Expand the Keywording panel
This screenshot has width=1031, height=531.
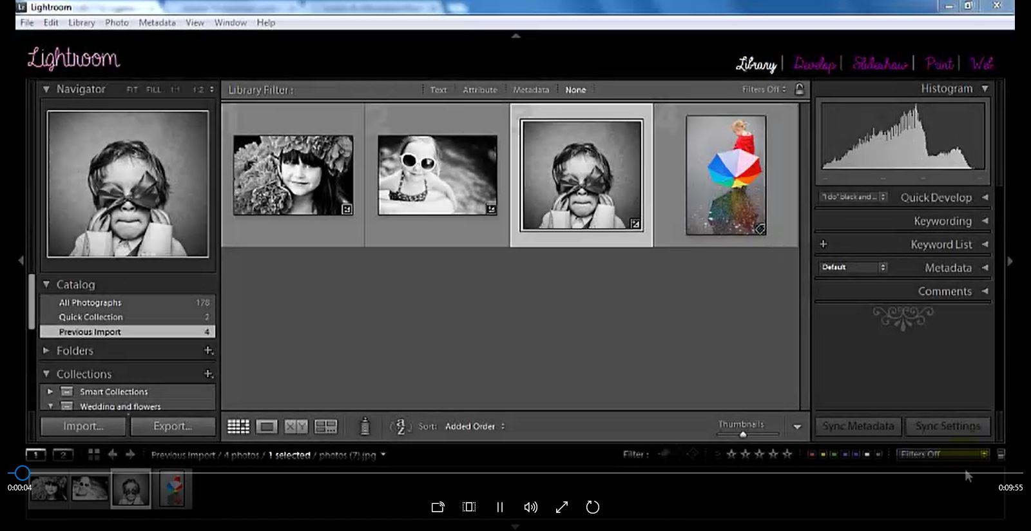tap(985, 220)
